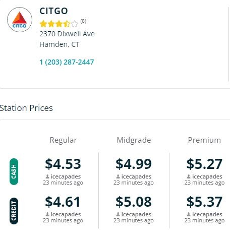230x238 pixels.
Task: Click user icon beside cash Regular icecapades
Action: click(x=47, y=176)
